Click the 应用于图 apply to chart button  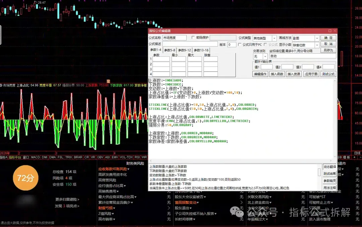pyautogui.click(x=311, y=74)
